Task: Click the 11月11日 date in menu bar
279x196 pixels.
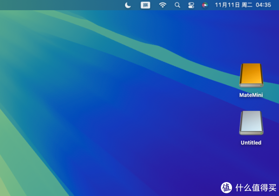Action: (x=227, y=5)
